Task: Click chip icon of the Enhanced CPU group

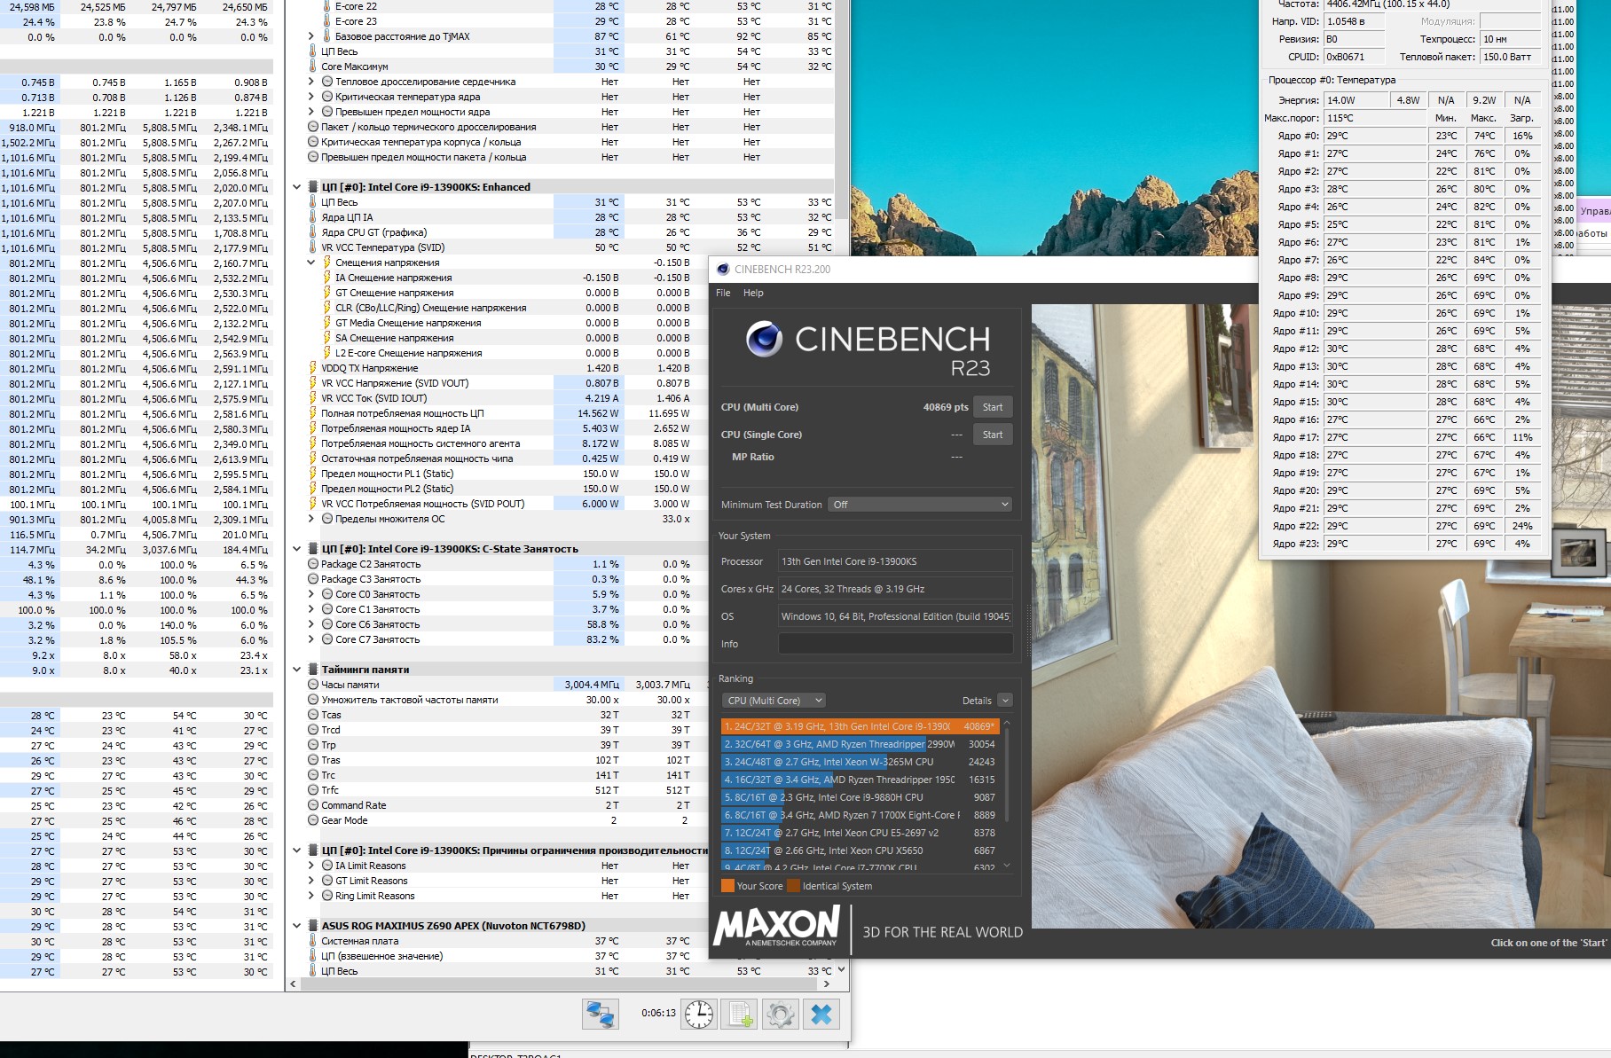Action: 313,187
